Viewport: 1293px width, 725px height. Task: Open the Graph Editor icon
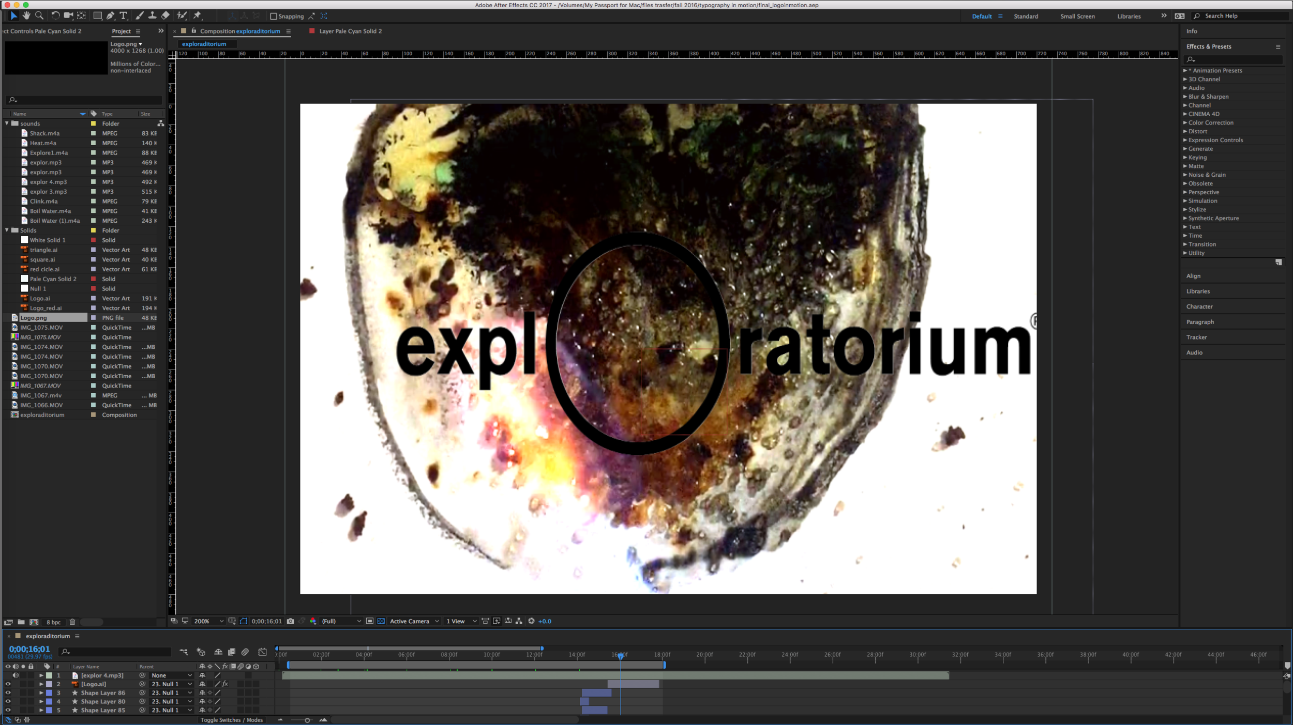pyautogui.click(x=263, y=652)
